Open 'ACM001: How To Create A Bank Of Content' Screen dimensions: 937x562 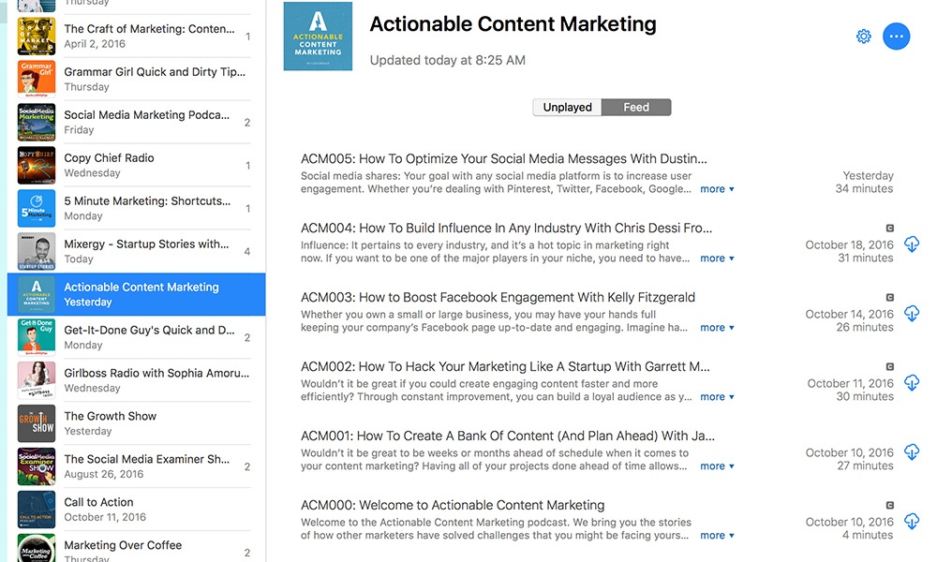point(508,436)
